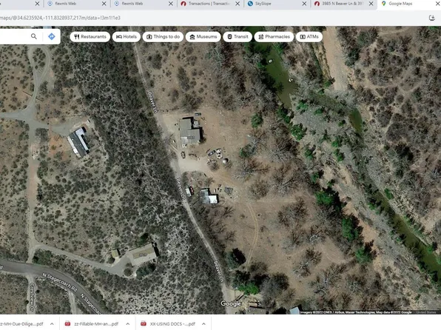Click the imagery copyright attribution text

[x=356, y=312]
